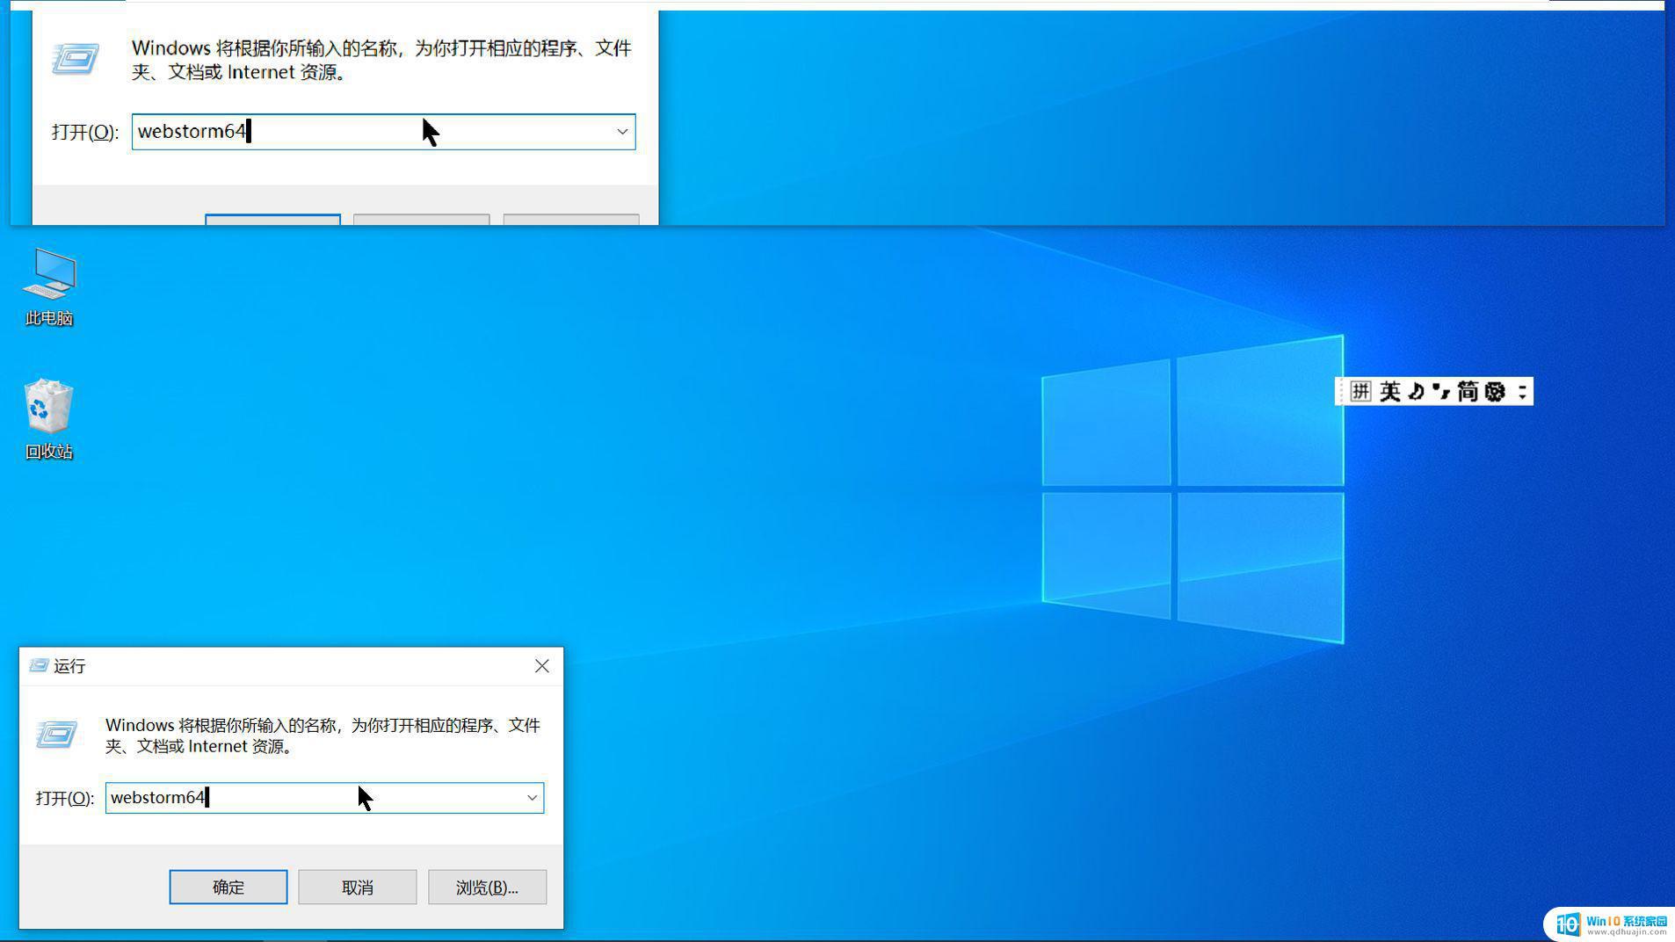
Task: Expand the 打开 dropdown arrow in the zoomed top Run dialog
Action: click(622, 132)
